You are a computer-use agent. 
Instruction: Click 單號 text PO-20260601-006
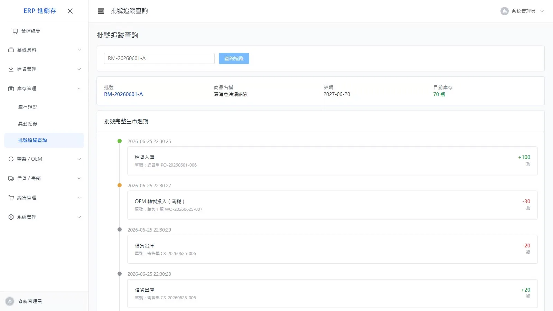point(179,165)
